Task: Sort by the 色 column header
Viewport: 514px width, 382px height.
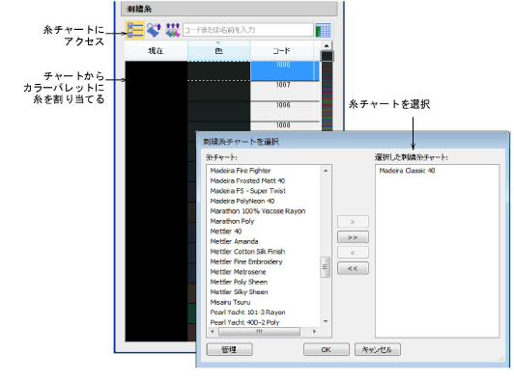Action: [219, 51]
